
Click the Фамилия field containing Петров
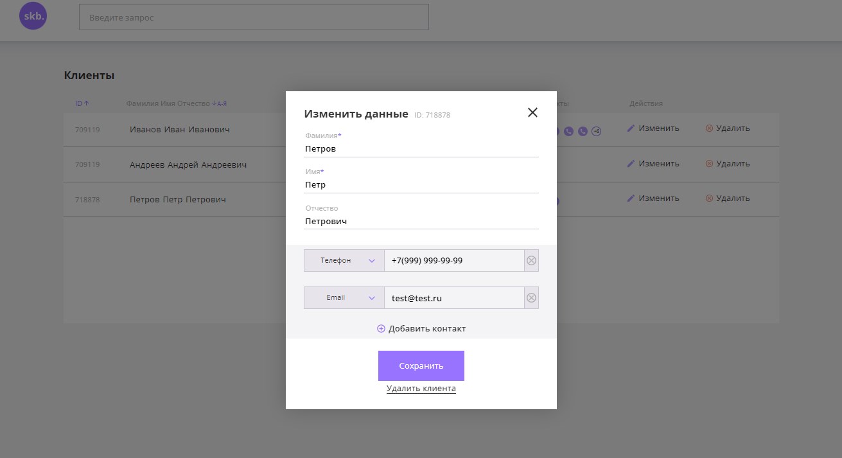421,148
